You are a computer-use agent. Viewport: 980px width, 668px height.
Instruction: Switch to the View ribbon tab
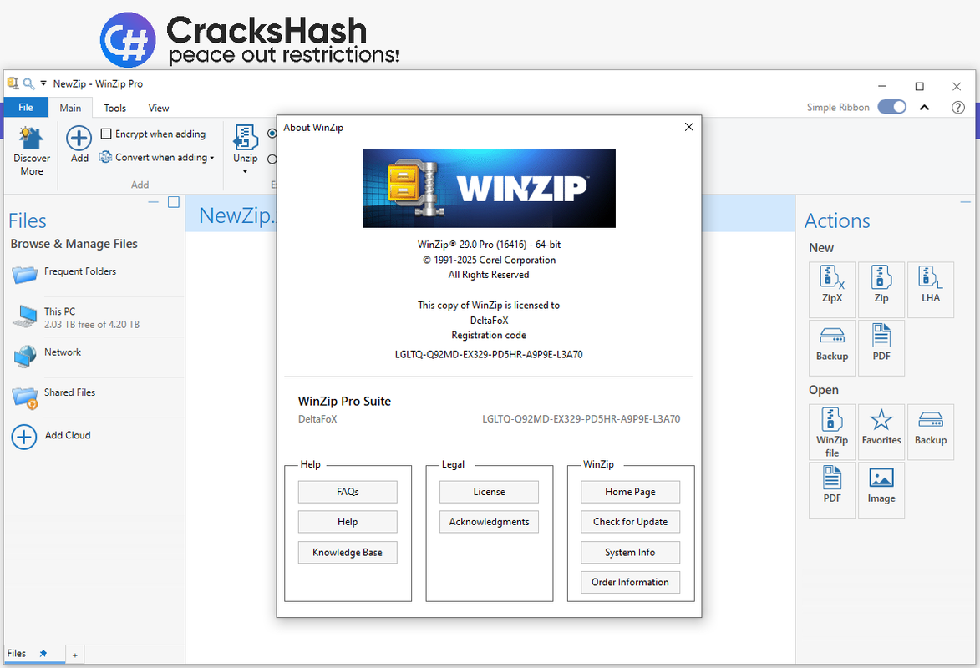click(159, 108)
